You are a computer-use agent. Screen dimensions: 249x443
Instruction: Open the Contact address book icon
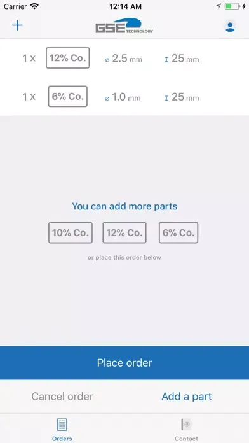coord(186,425)
